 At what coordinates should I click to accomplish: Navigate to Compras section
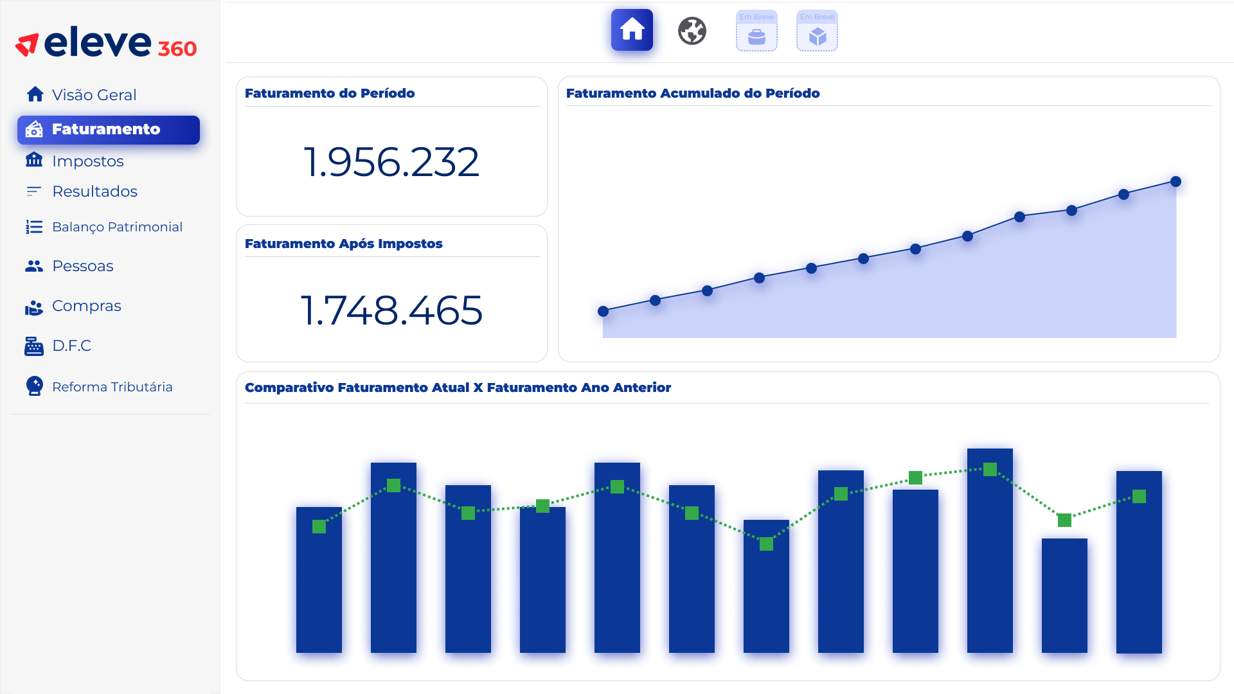(x=86, y=306)
